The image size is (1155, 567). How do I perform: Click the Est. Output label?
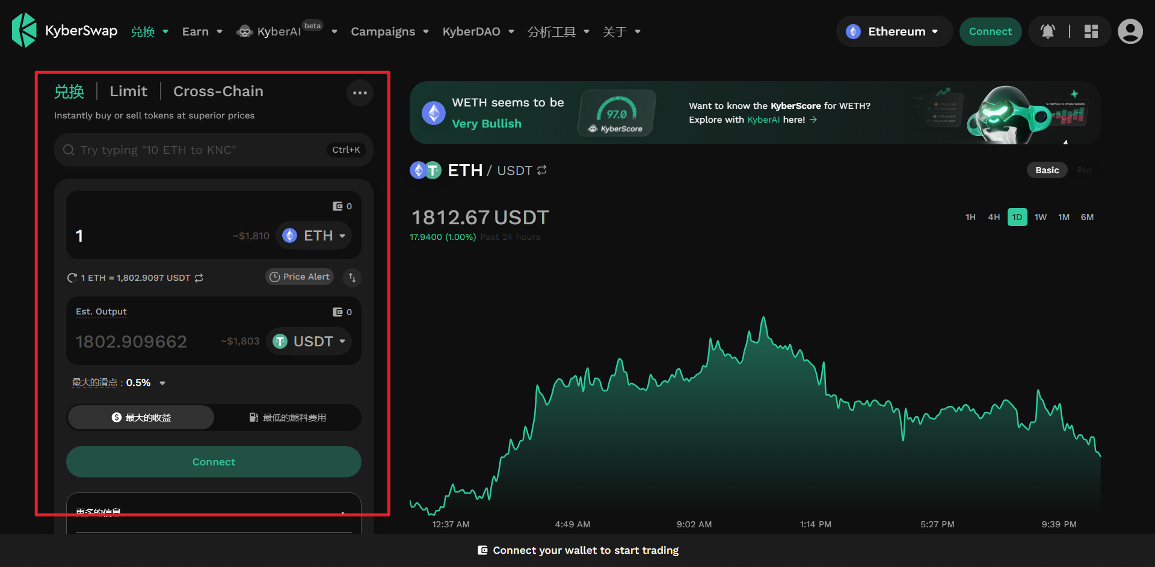coord(101,311)
